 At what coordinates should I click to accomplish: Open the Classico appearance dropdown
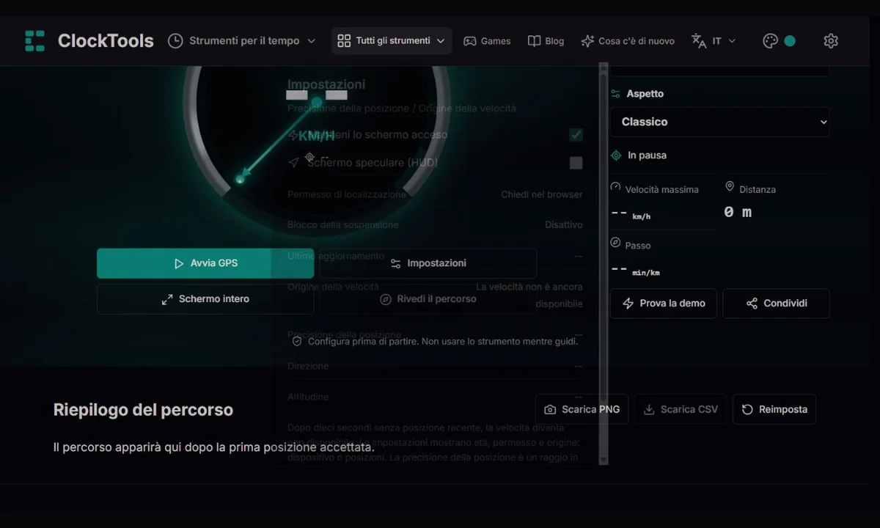[720, 122]
